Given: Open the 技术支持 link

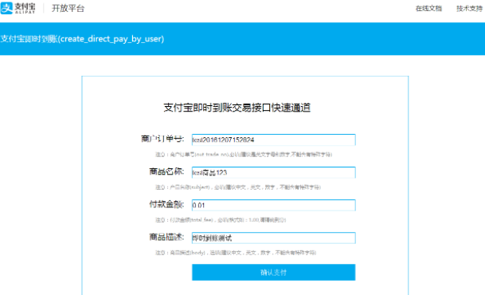Looking at the screenshot, I should pyautogui.click(x=470, y=8).
